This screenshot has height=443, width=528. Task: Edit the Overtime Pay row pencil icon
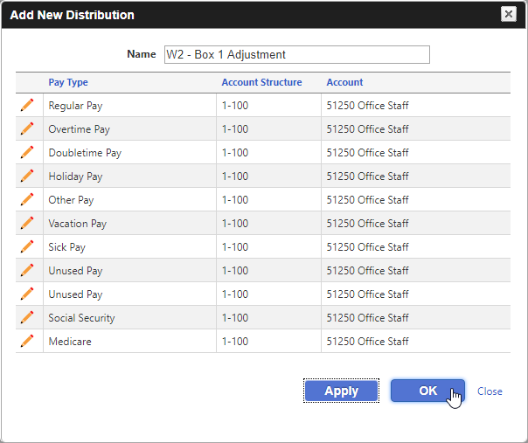[27, 128]
